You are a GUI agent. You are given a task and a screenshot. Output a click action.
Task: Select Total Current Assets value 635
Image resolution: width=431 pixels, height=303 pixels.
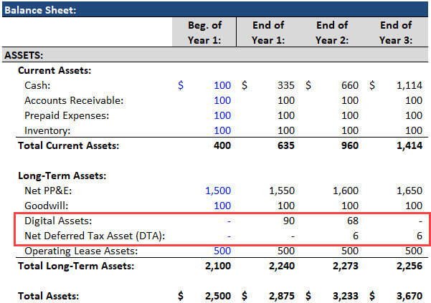click(286, 145)
